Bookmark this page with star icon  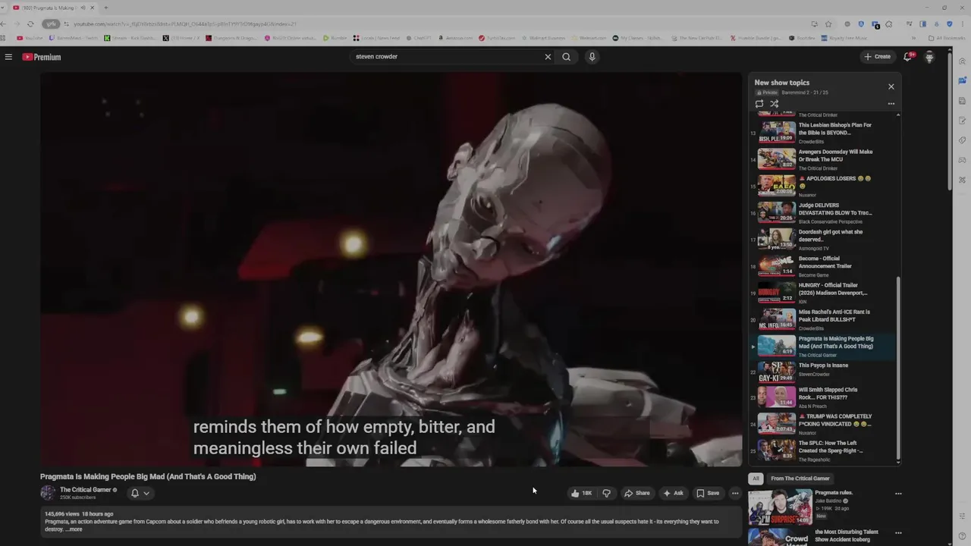pos(828,24)
